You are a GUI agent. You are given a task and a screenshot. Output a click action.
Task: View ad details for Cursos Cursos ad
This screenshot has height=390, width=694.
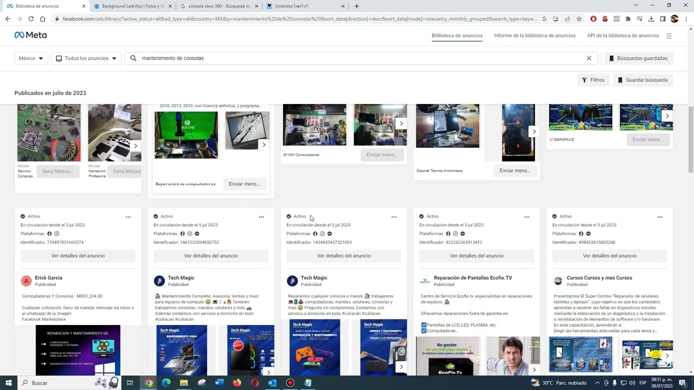609,256
